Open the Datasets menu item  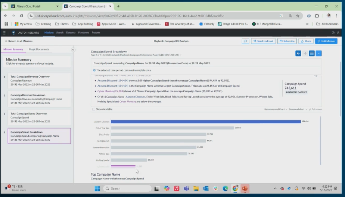pyautogui.click(x=71, y=33)
